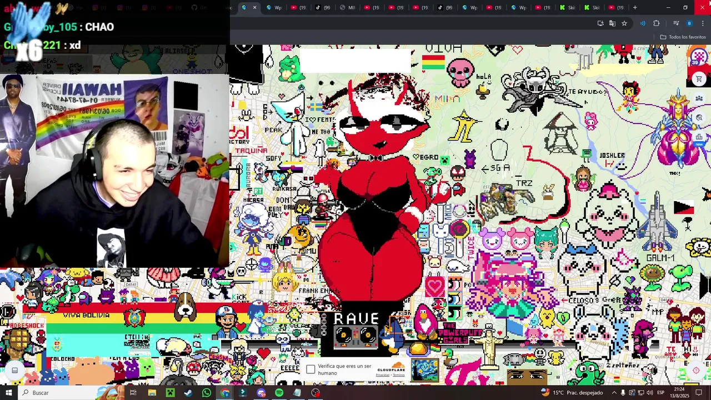Switch to the last YouTube tab before new-tab button
Image resolution: width=711 pixels, height=400 pixels.
pos(616,8)
